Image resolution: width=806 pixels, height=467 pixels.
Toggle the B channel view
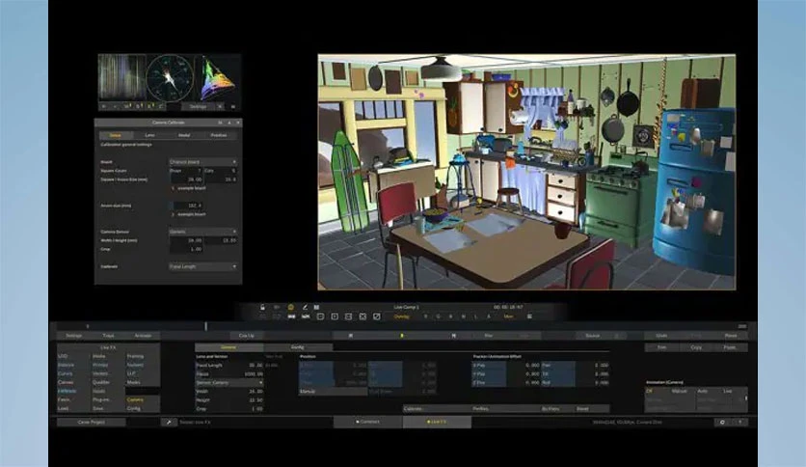tap(451, 316)
